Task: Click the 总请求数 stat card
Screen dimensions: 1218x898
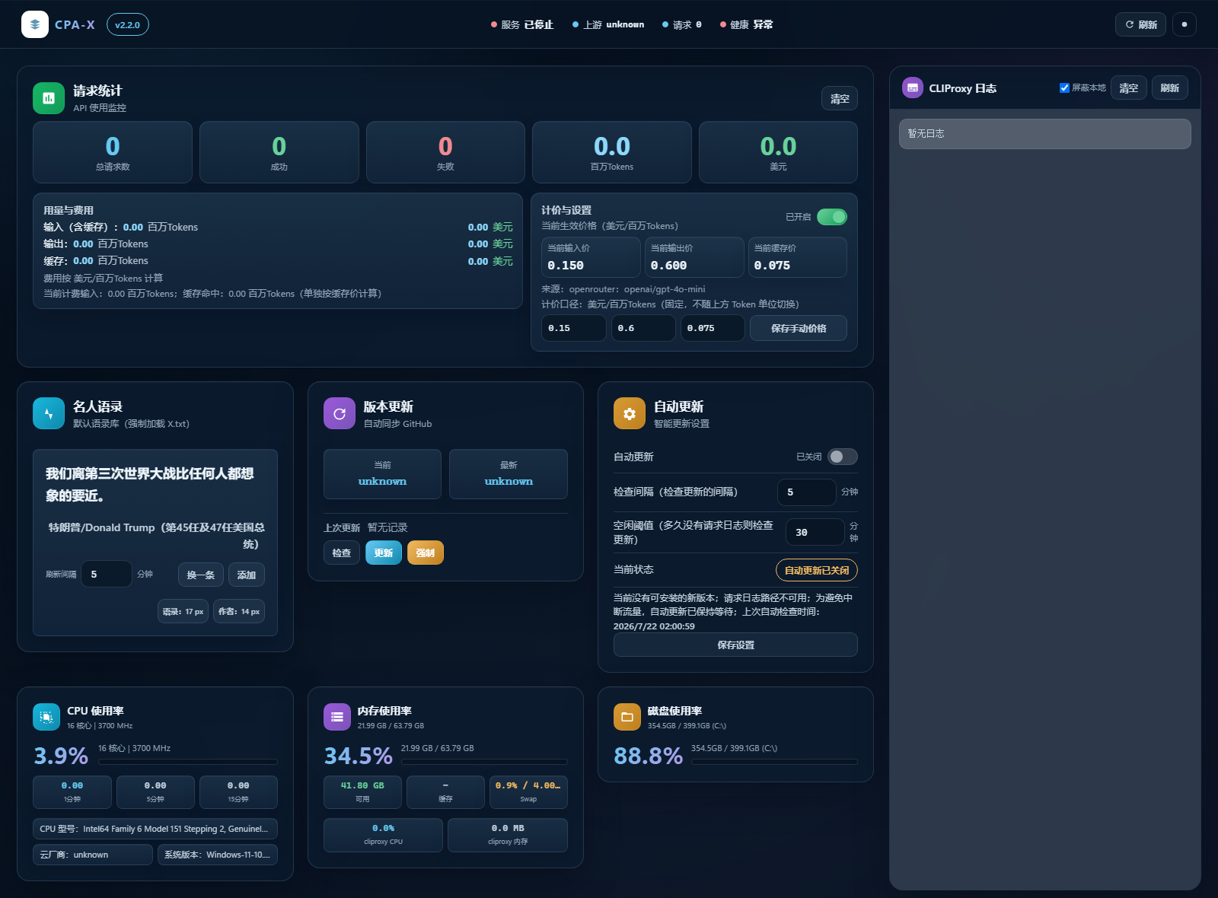Action: 113,152
